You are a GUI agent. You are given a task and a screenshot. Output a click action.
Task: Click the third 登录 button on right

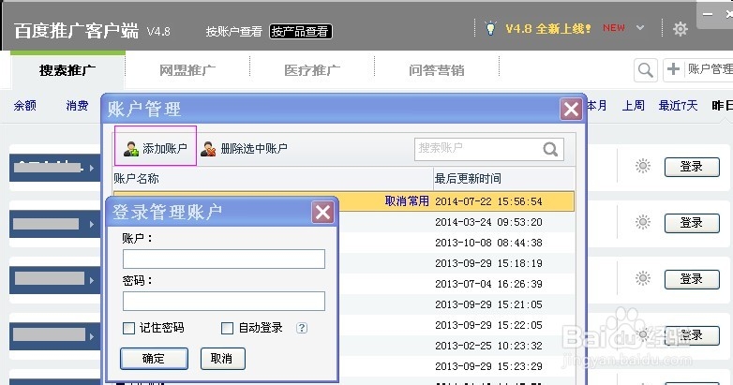click(692, 279)
